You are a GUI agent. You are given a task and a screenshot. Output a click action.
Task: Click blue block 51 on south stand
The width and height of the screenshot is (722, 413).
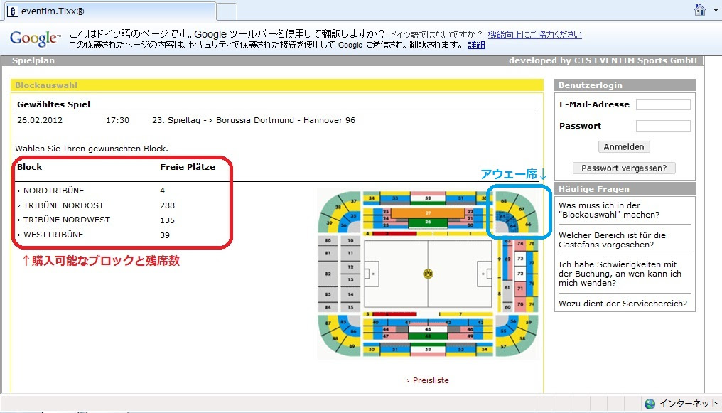(396, 350)
